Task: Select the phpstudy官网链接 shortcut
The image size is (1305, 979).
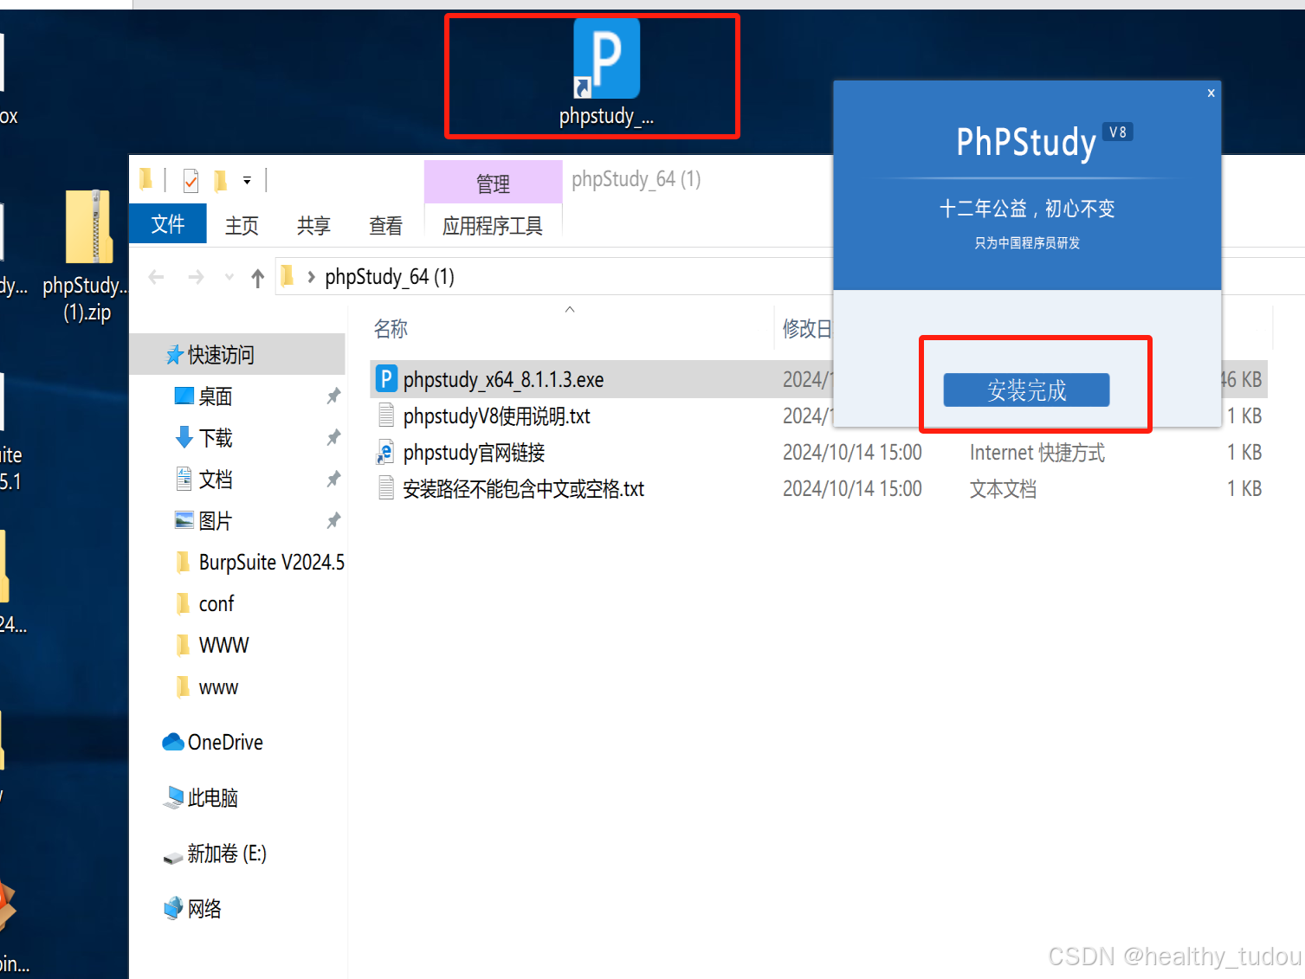Action: [x=474, y=452]
